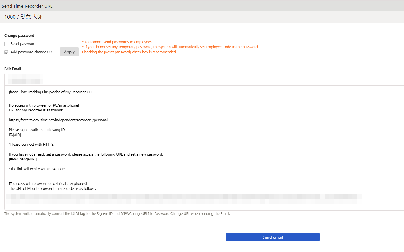The height and width of the screenshot is (252, 404).
Task: Click the ID:[#ID] line in email body
Action: (x=15, y=135)
